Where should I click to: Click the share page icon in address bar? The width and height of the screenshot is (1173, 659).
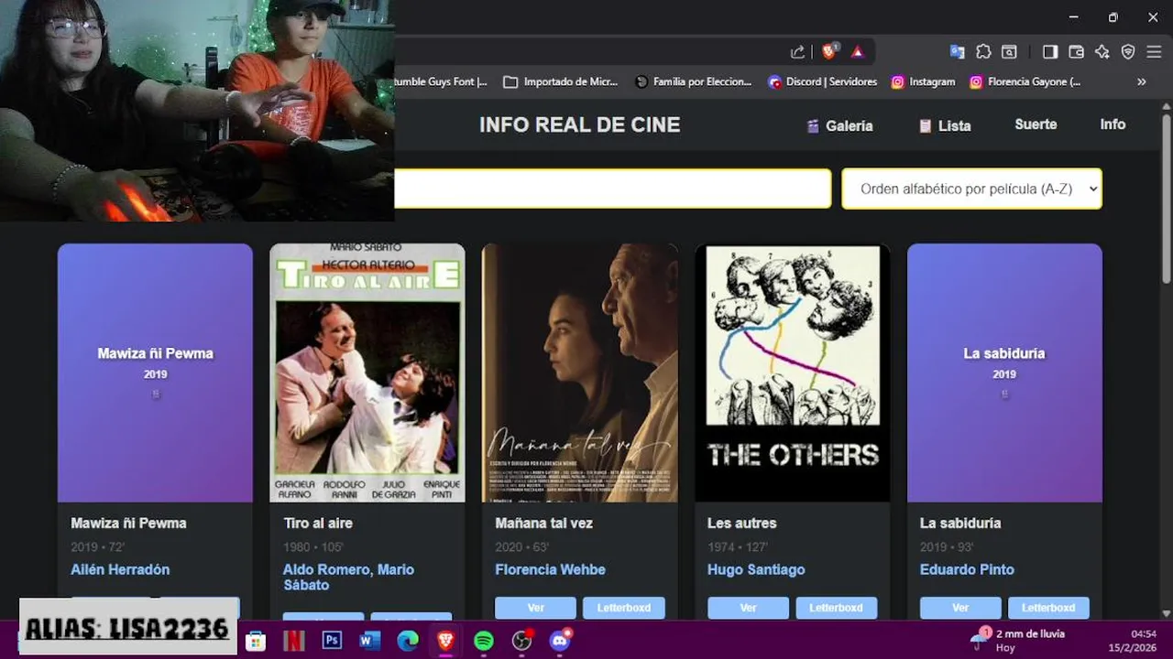(797, 52)
